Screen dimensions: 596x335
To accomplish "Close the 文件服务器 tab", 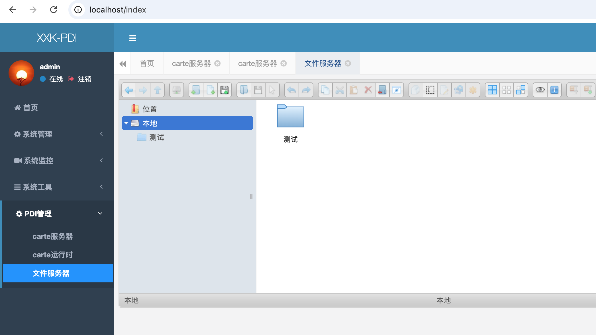I will point(348,63).
